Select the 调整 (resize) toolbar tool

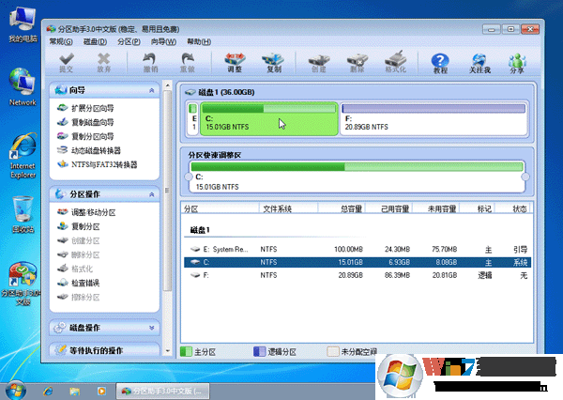click(235, 63)
